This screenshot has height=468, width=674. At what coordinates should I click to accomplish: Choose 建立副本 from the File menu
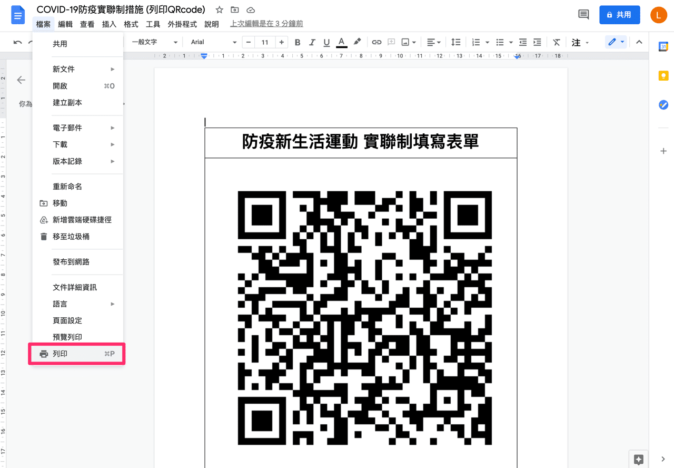pos(77,103)
